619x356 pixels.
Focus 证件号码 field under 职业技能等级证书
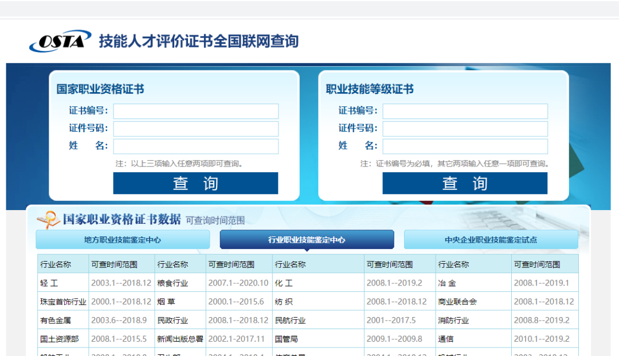pos(465,129)
